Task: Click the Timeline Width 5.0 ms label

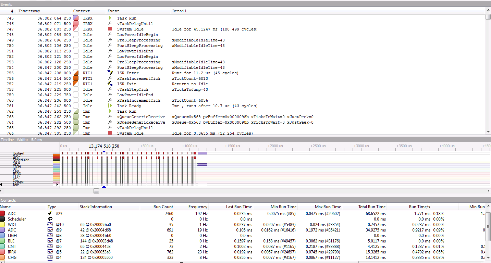Action: click(29, 139)
